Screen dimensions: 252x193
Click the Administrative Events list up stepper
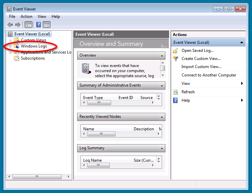click(159, 96)
